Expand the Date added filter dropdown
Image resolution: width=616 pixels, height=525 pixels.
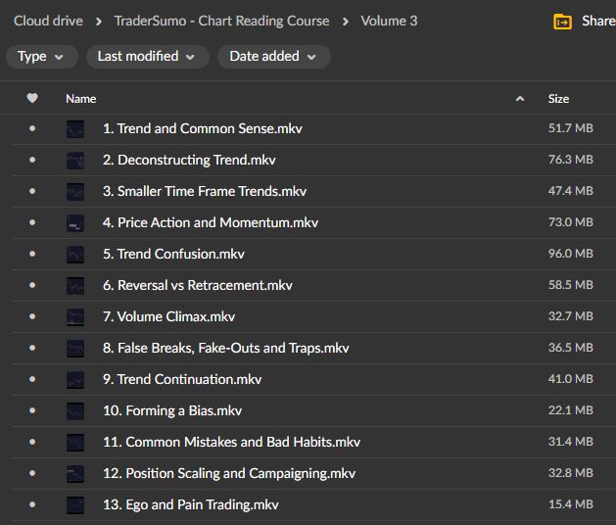click(273, 57)
